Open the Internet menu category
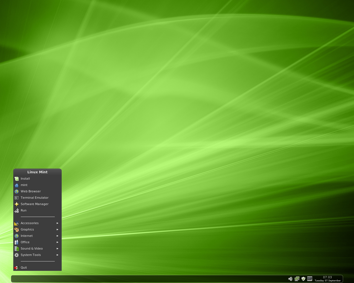 [37, 236]
